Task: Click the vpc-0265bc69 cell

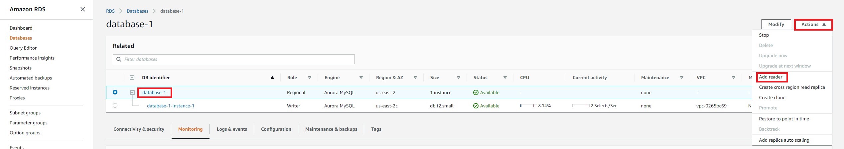Action: point(711,106)
